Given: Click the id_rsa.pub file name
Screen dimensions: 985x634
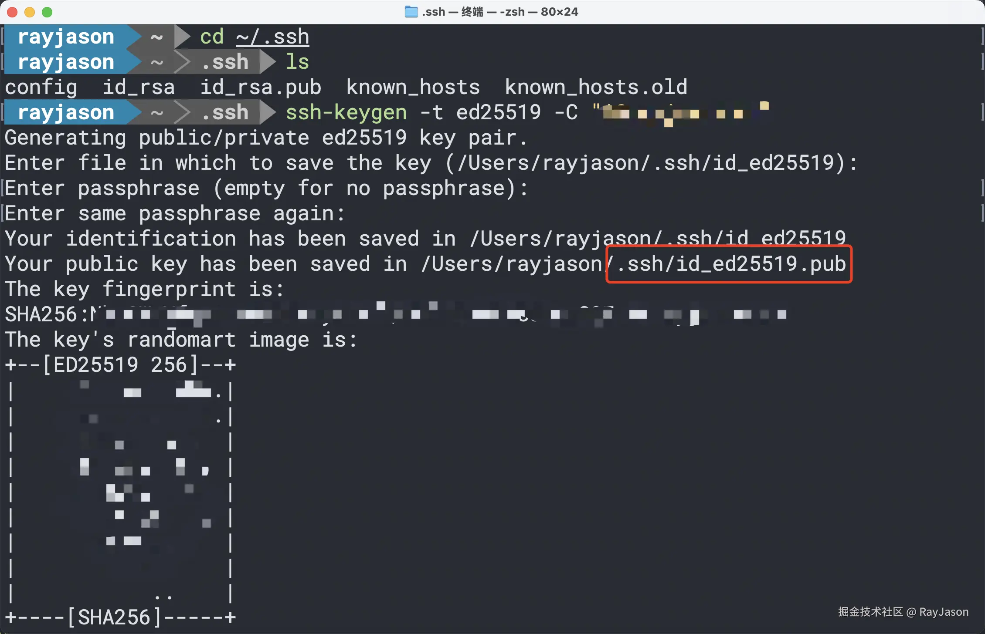Looking at the screenshot, I should pyautogui.click(x=260, y=87).
